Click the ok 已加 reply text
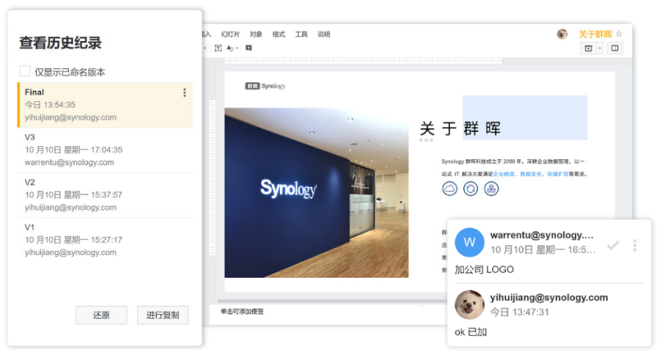 471,332
